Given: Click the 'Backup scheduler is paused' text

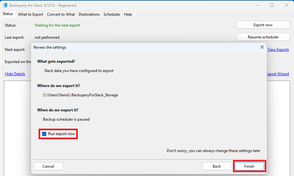Looking at the screenshot, I should pos(67,119).
